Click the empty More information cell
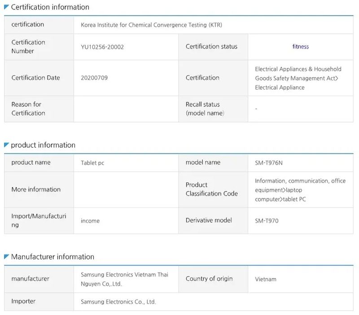The image size is (359, 315). click(126, 189)
